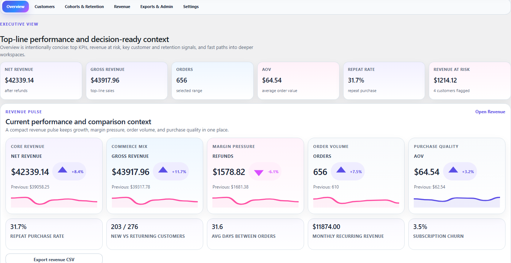Click the Net Revenue up-trend triangle icon

click(x=63, y=170)
